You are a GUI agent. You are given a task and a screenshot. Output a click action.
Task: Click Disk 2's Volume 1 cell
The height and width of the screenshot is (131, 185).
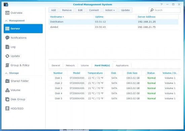click(x=170, y=83)
